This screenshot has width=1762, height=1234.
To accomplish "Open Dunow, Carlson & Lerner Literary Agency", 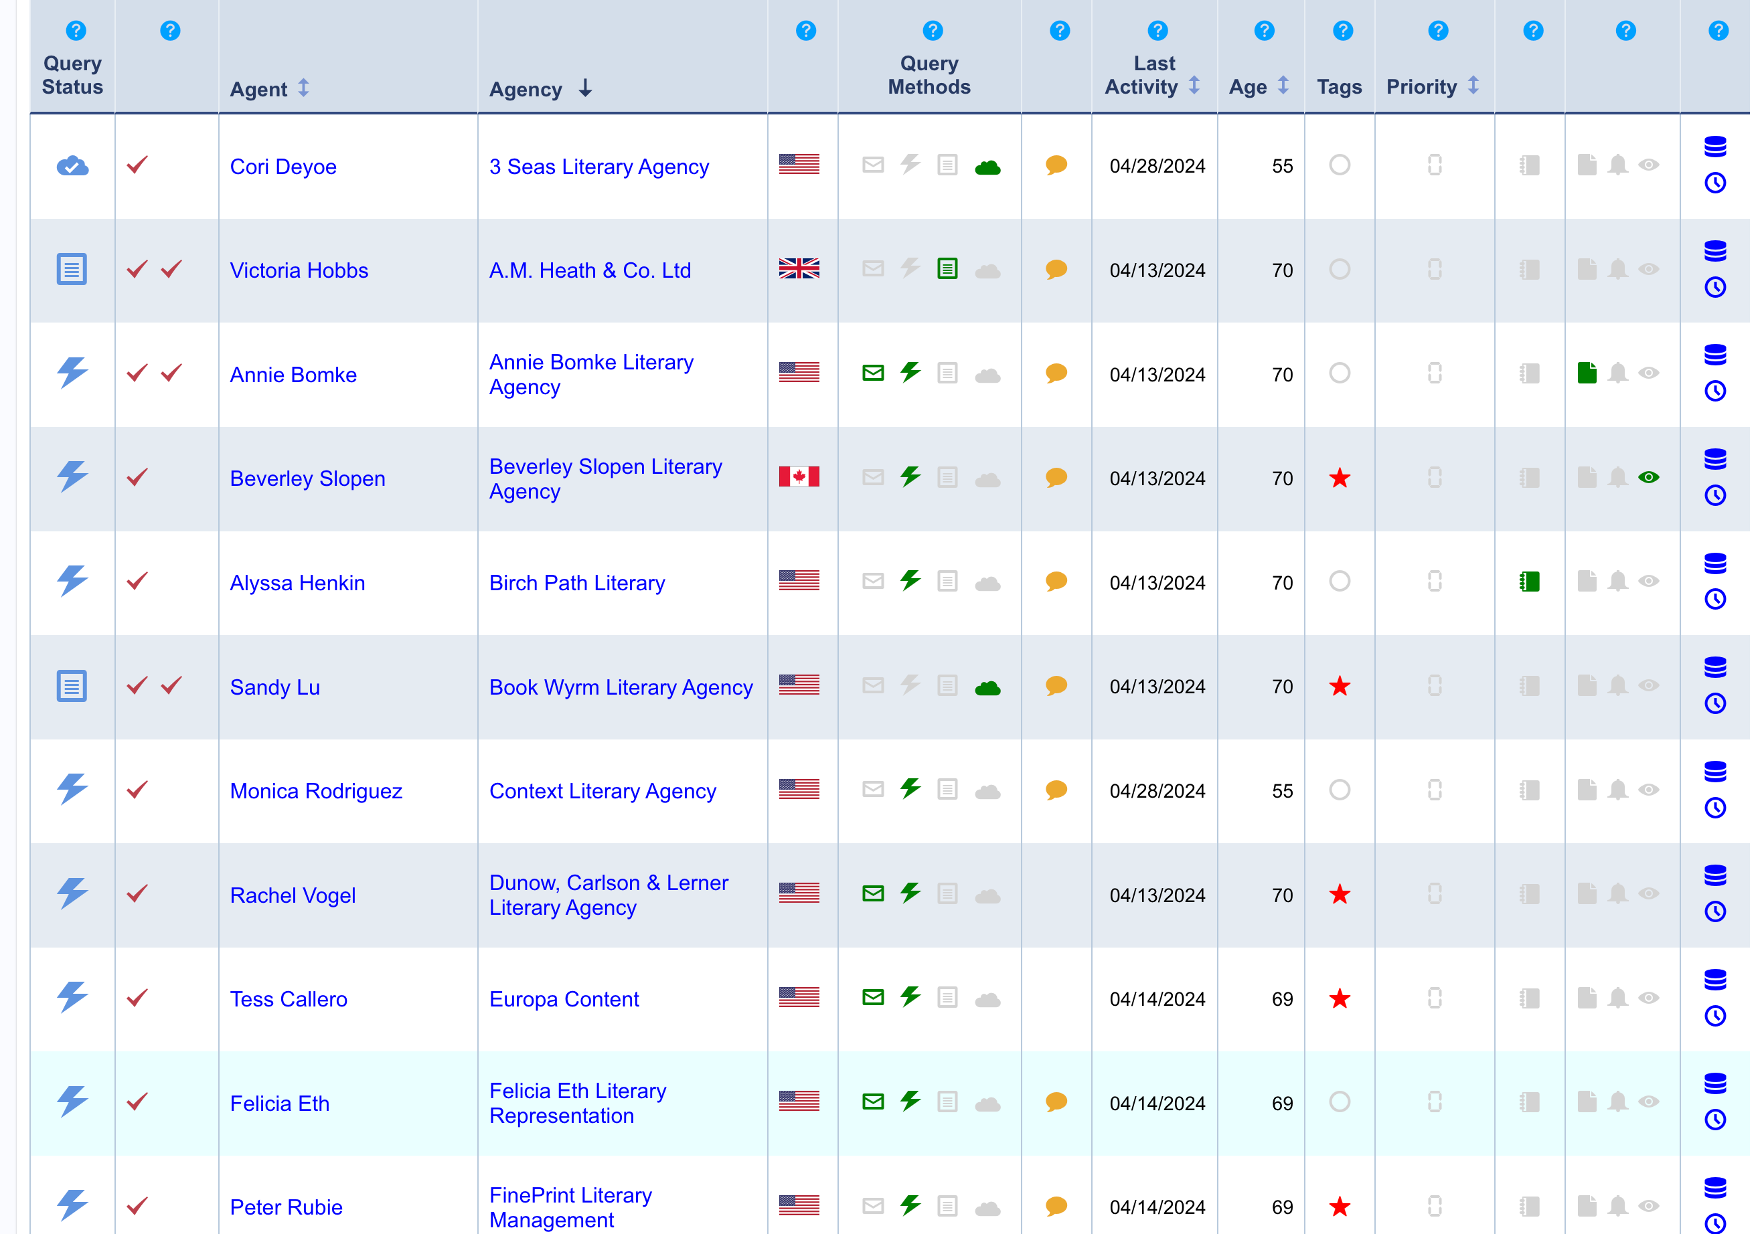I will (x=609, y=895).
